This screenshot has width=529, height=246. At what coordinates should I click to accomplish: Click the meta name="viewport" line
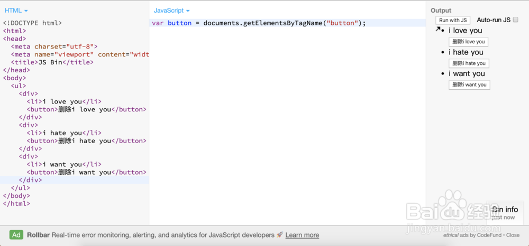(80, 54)
